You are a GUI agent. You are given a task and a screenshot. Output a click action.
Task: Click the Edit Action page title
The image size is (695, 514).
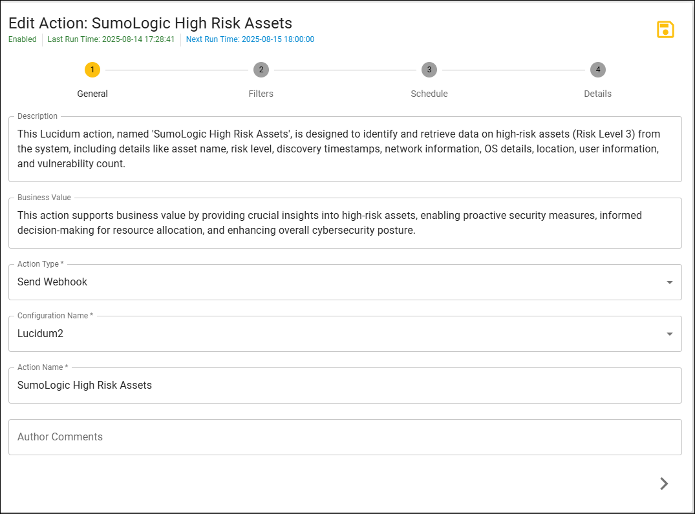click(150, 23)
